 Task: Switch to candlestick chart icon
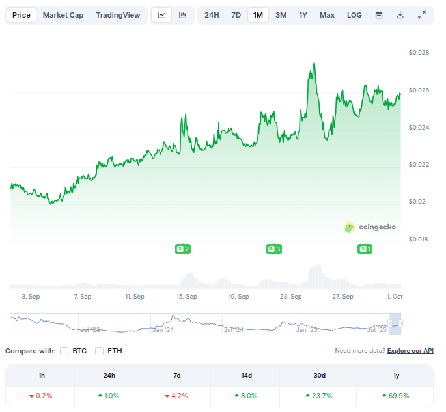pyautogui.click(x=183, y=15)
